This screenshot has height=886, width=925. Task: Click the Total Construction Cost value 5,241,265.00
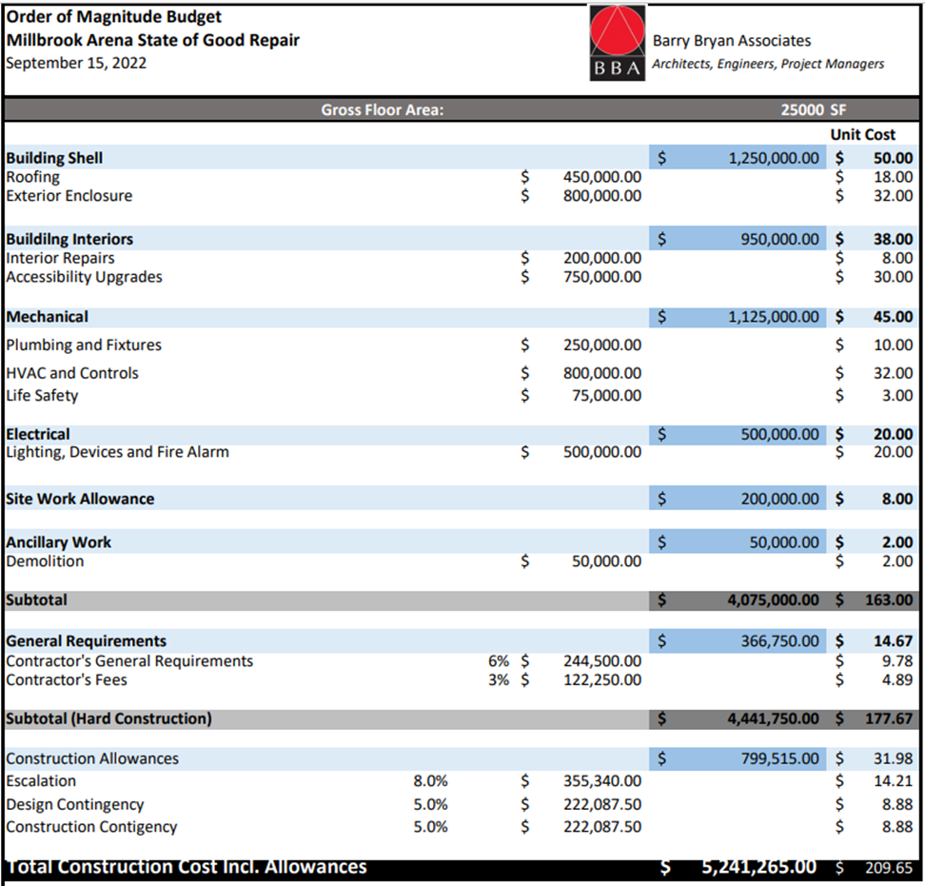[758, 867]
